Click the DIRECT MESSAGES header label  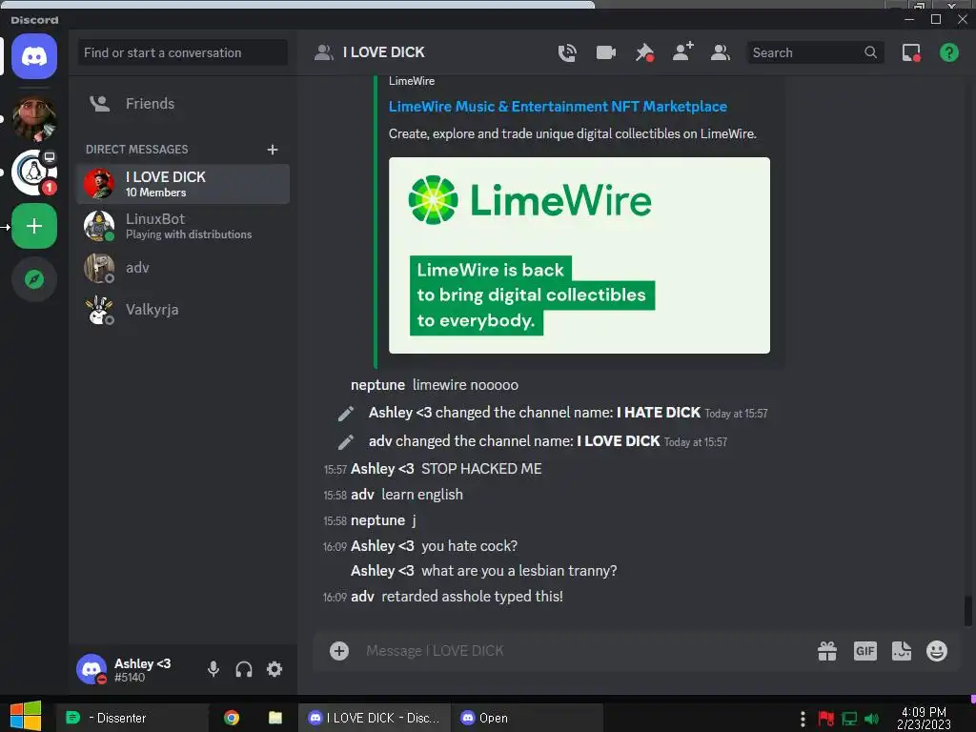click(x=137, y=150)
